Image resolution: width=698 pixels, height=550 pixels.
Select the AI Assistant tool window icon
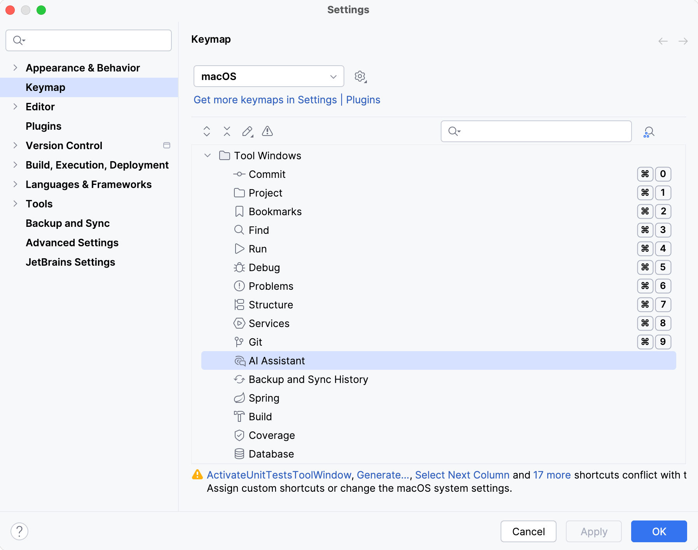(x=239, y=360)
